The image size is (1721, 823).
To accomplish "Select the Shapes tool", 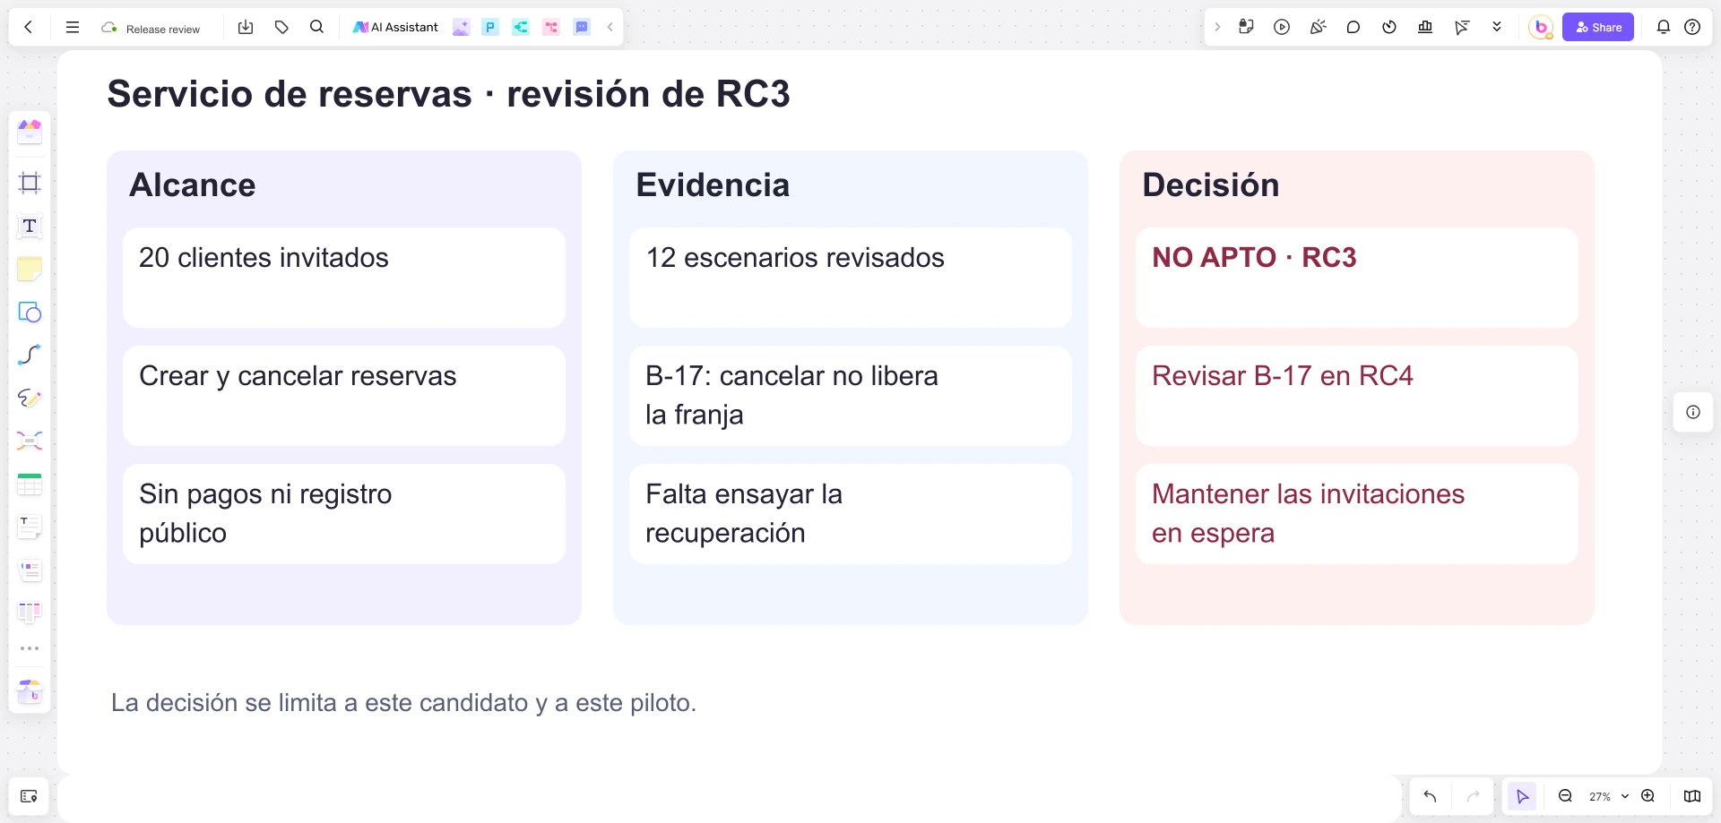I will (30, 312).
